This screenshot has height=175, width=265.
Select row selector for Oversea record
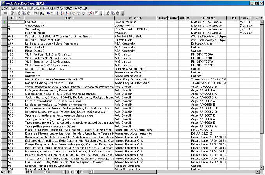4,22
